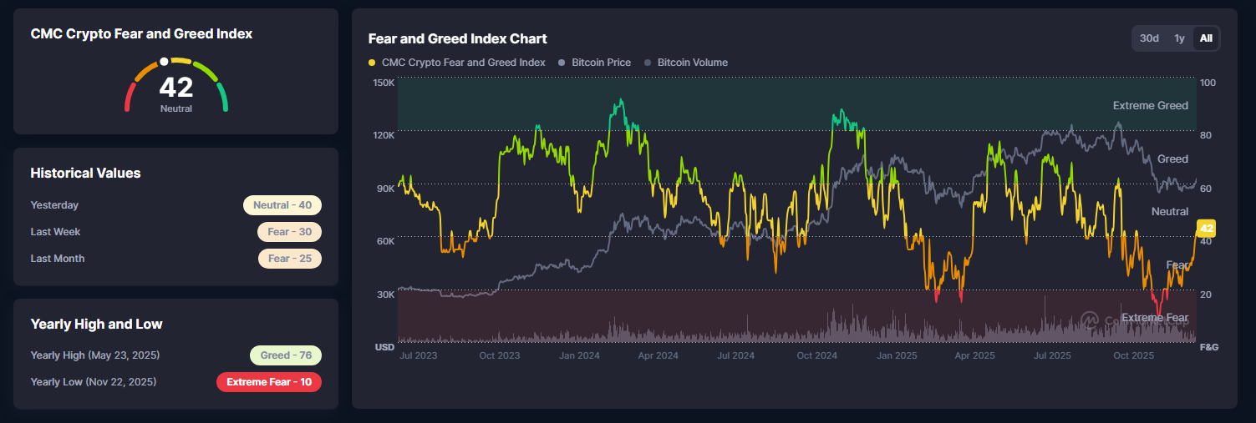Click the Greed - 76 yearly high badge

click(x=286, y=355)
